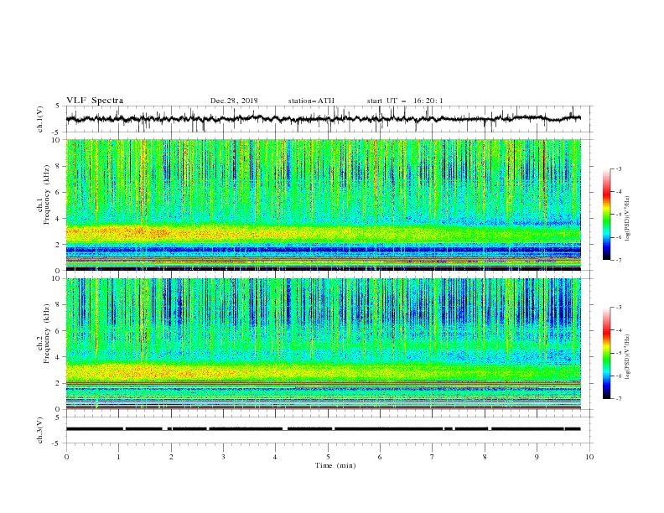
Task: Click the ch.2 spectrogram panel
Action: [324, 344]
